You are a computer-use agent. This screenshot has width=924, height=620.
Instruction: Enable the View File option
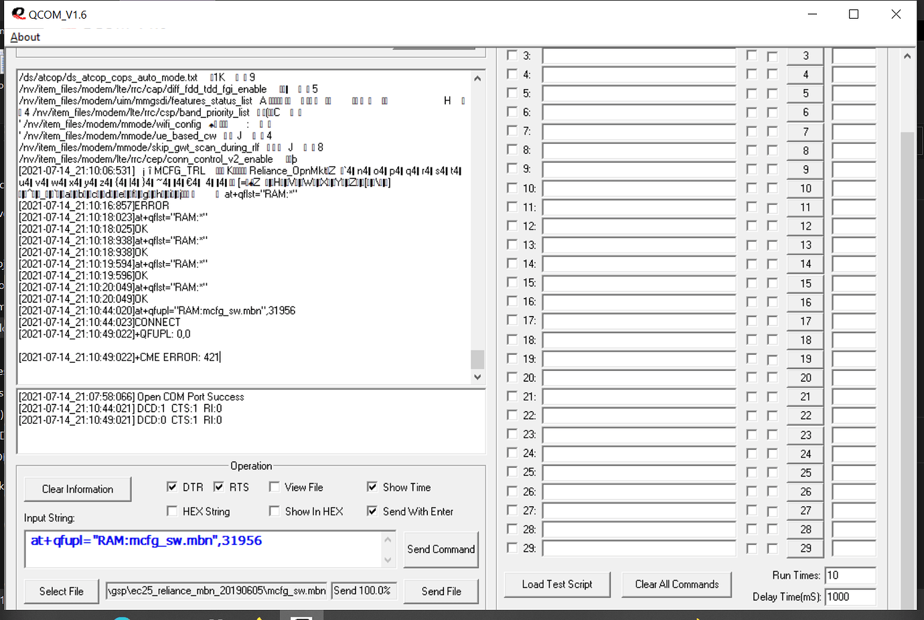point(275,487)
